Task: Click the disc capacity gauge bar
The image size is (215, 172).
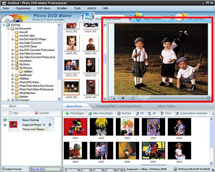Action: 95,169
